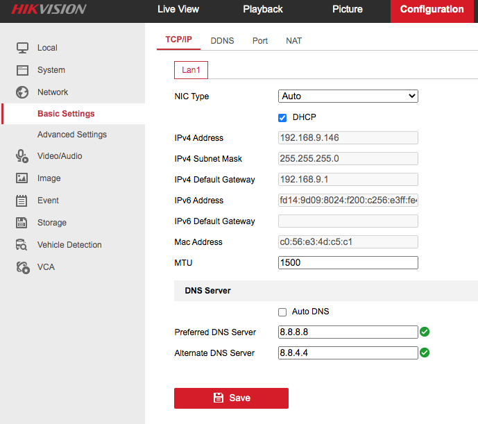Click the Preferred DNS Server field
This screenshot has height=424, width=478.
[348, 332]
